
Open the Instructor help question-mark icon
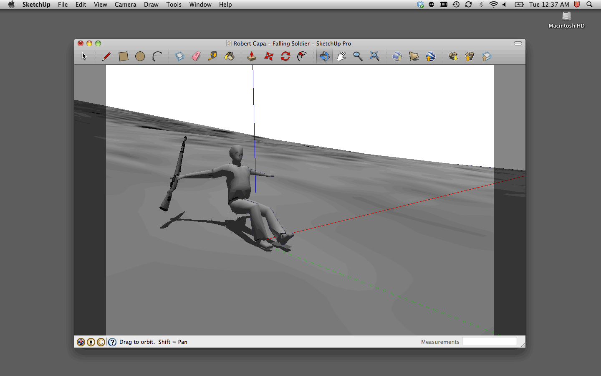click(x=112, y=342)
